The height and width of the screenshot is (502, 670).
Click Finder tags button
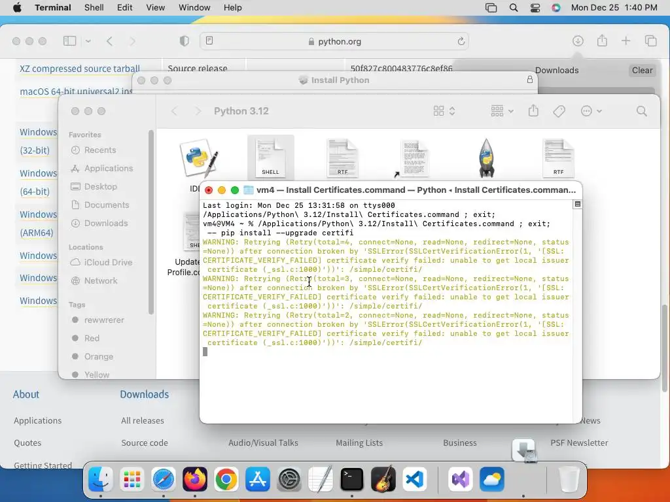[559, 111]
